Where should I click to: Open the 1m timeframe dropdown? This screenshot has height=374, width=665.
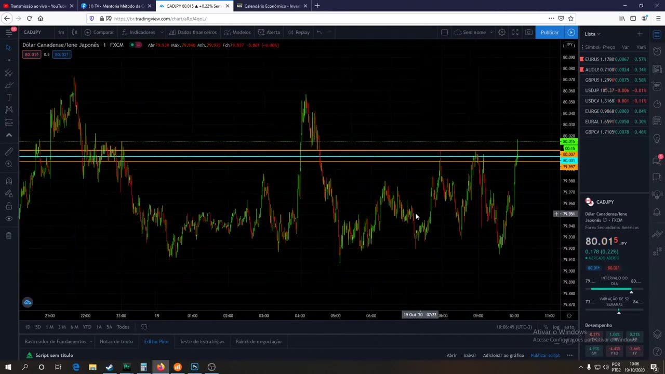tap(61, 32)
